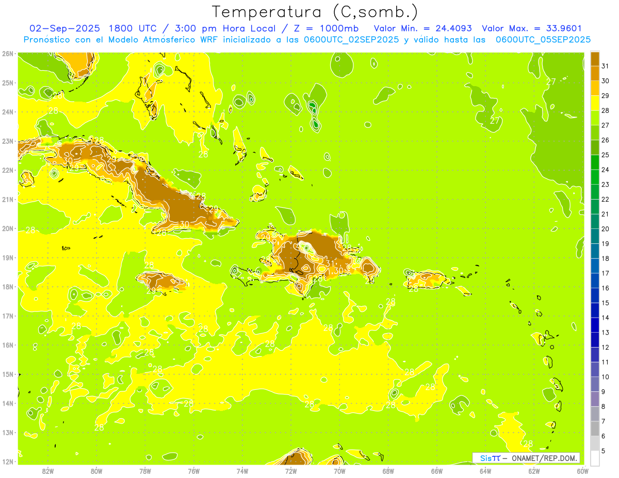
Task: Click the dark brown top legend swatch
Action: tap(595, 59)
